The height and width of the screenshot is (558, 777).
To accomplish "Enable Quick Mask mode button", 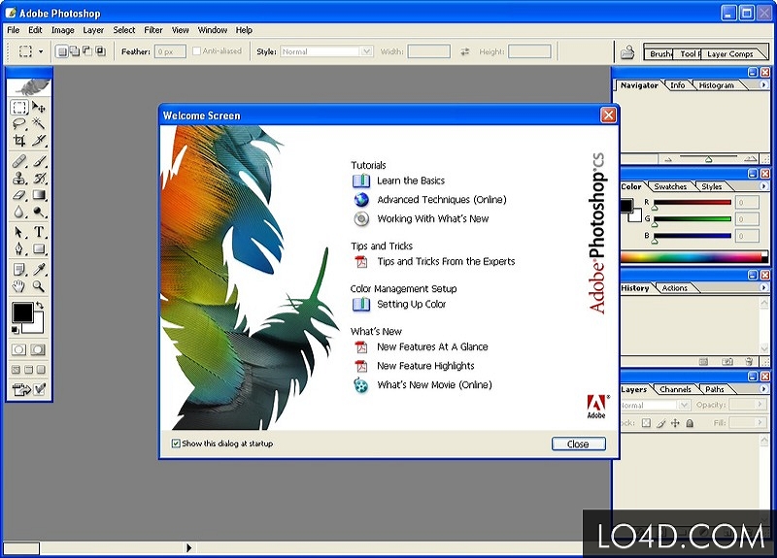I will click(x=38, y=349).
